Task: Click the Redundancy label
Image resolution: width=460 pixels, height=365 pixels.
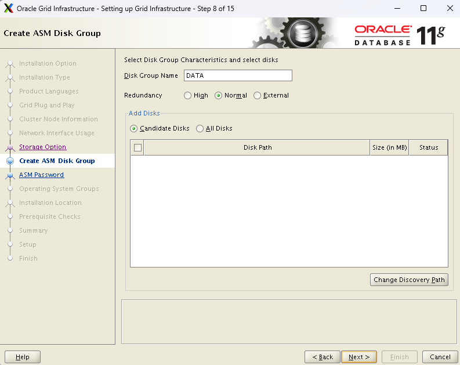Action: click(143, 95)
